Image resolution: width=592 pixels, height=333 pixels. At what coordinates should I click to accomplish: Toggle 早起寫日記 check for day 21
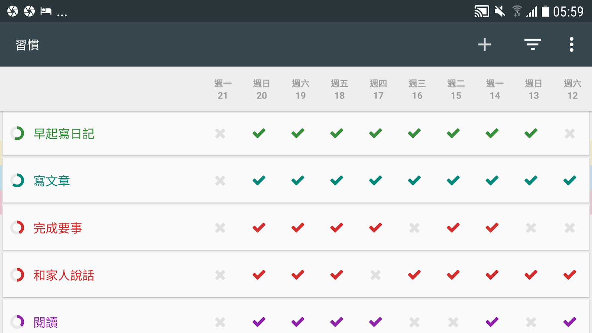(220, 133)
